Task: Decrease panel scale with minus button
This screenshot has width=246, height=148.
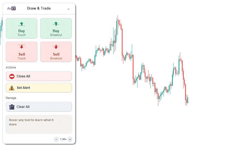Action: (56, 139)
